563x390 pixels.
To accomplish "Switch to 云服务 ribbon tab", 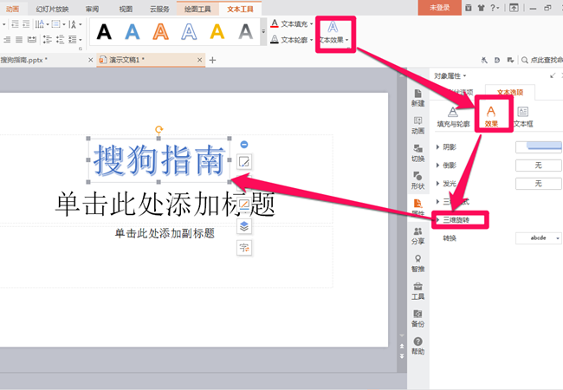I will tap(159, 9).
